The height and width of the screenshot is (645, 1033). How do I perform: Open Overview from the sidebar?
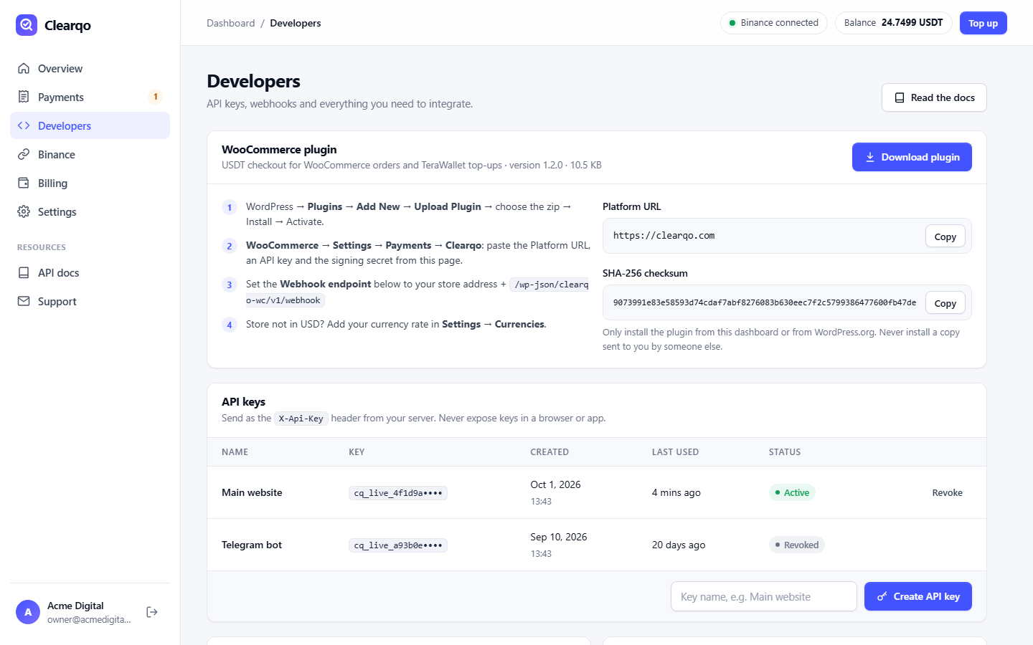click(90, 69)
